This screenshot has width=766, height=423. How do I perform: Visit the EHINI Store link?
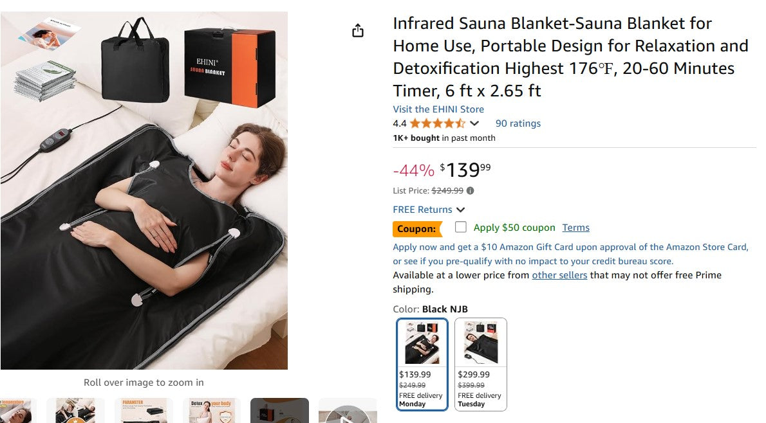438,109
